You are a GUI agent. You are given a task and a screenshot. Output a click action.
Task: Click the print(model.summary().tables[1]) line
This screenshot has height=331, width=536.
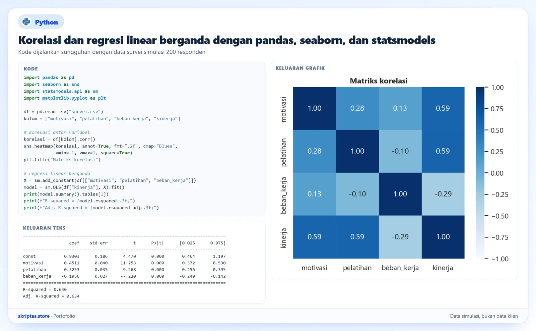[66, 194]
